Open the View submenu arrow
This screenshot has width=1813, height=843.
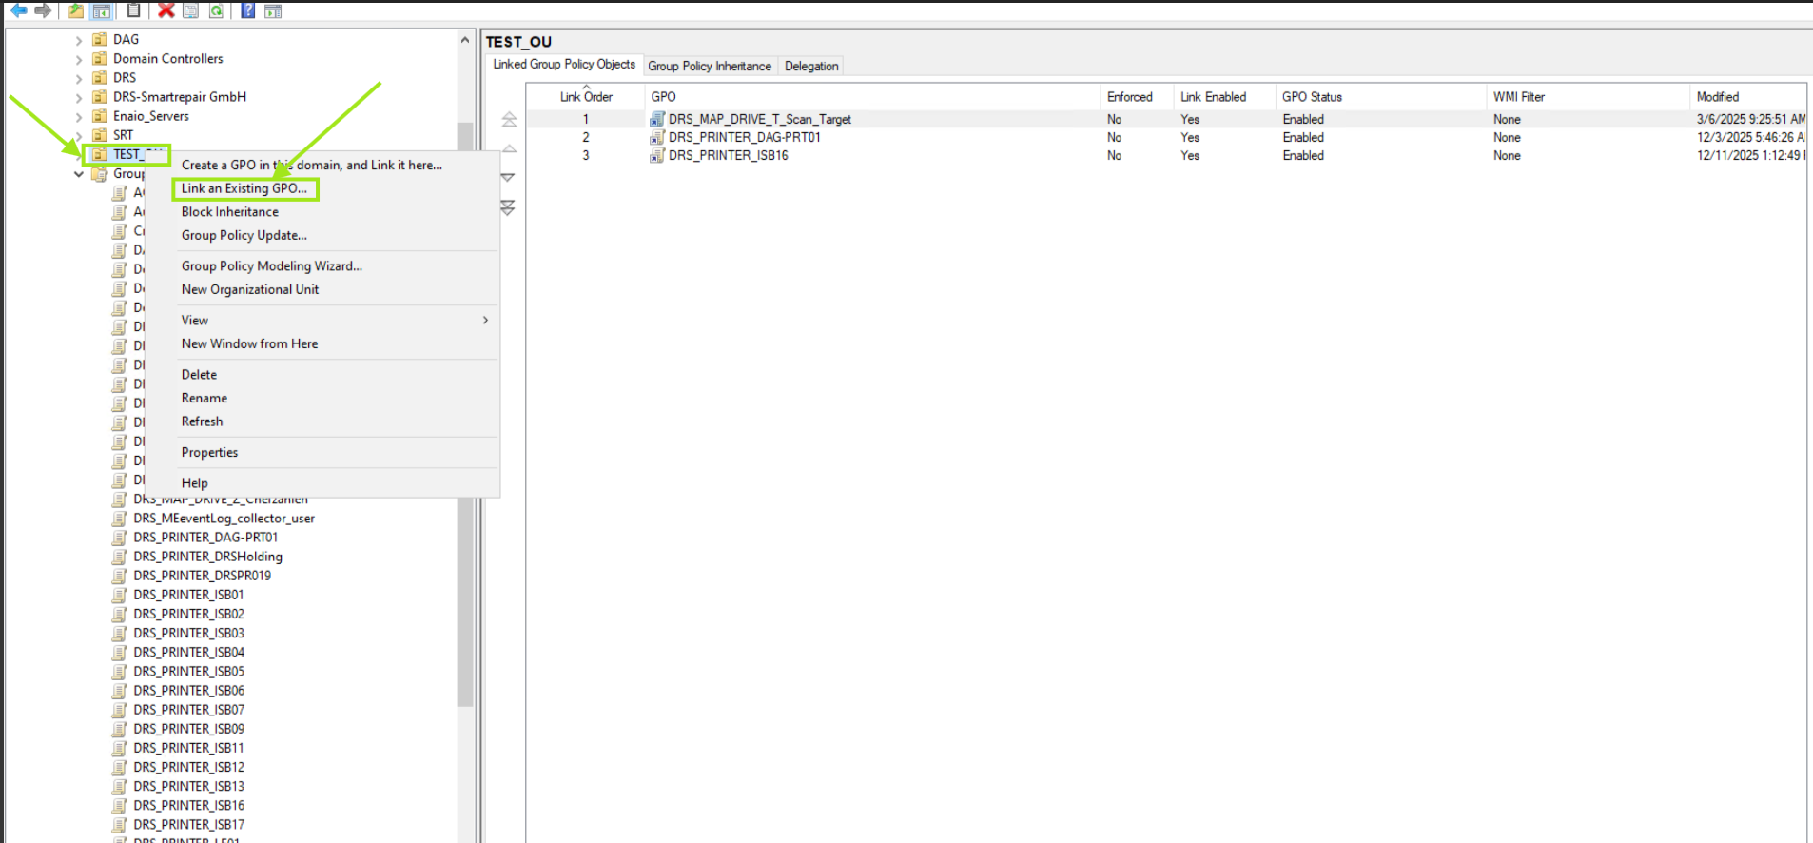[485, 321]
